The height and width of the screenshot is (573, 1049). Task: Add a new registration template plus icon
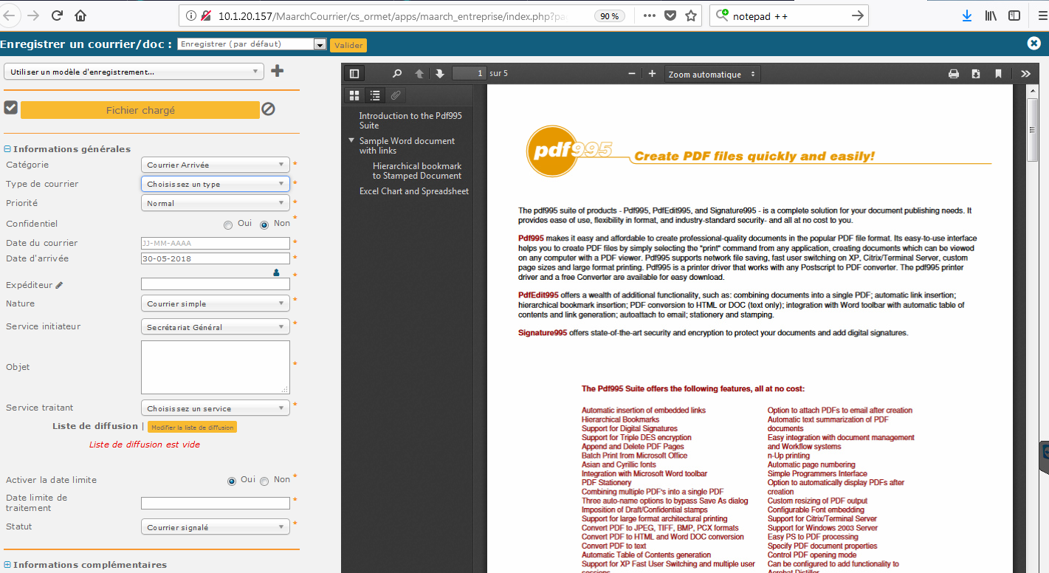[x=277, y=71]
